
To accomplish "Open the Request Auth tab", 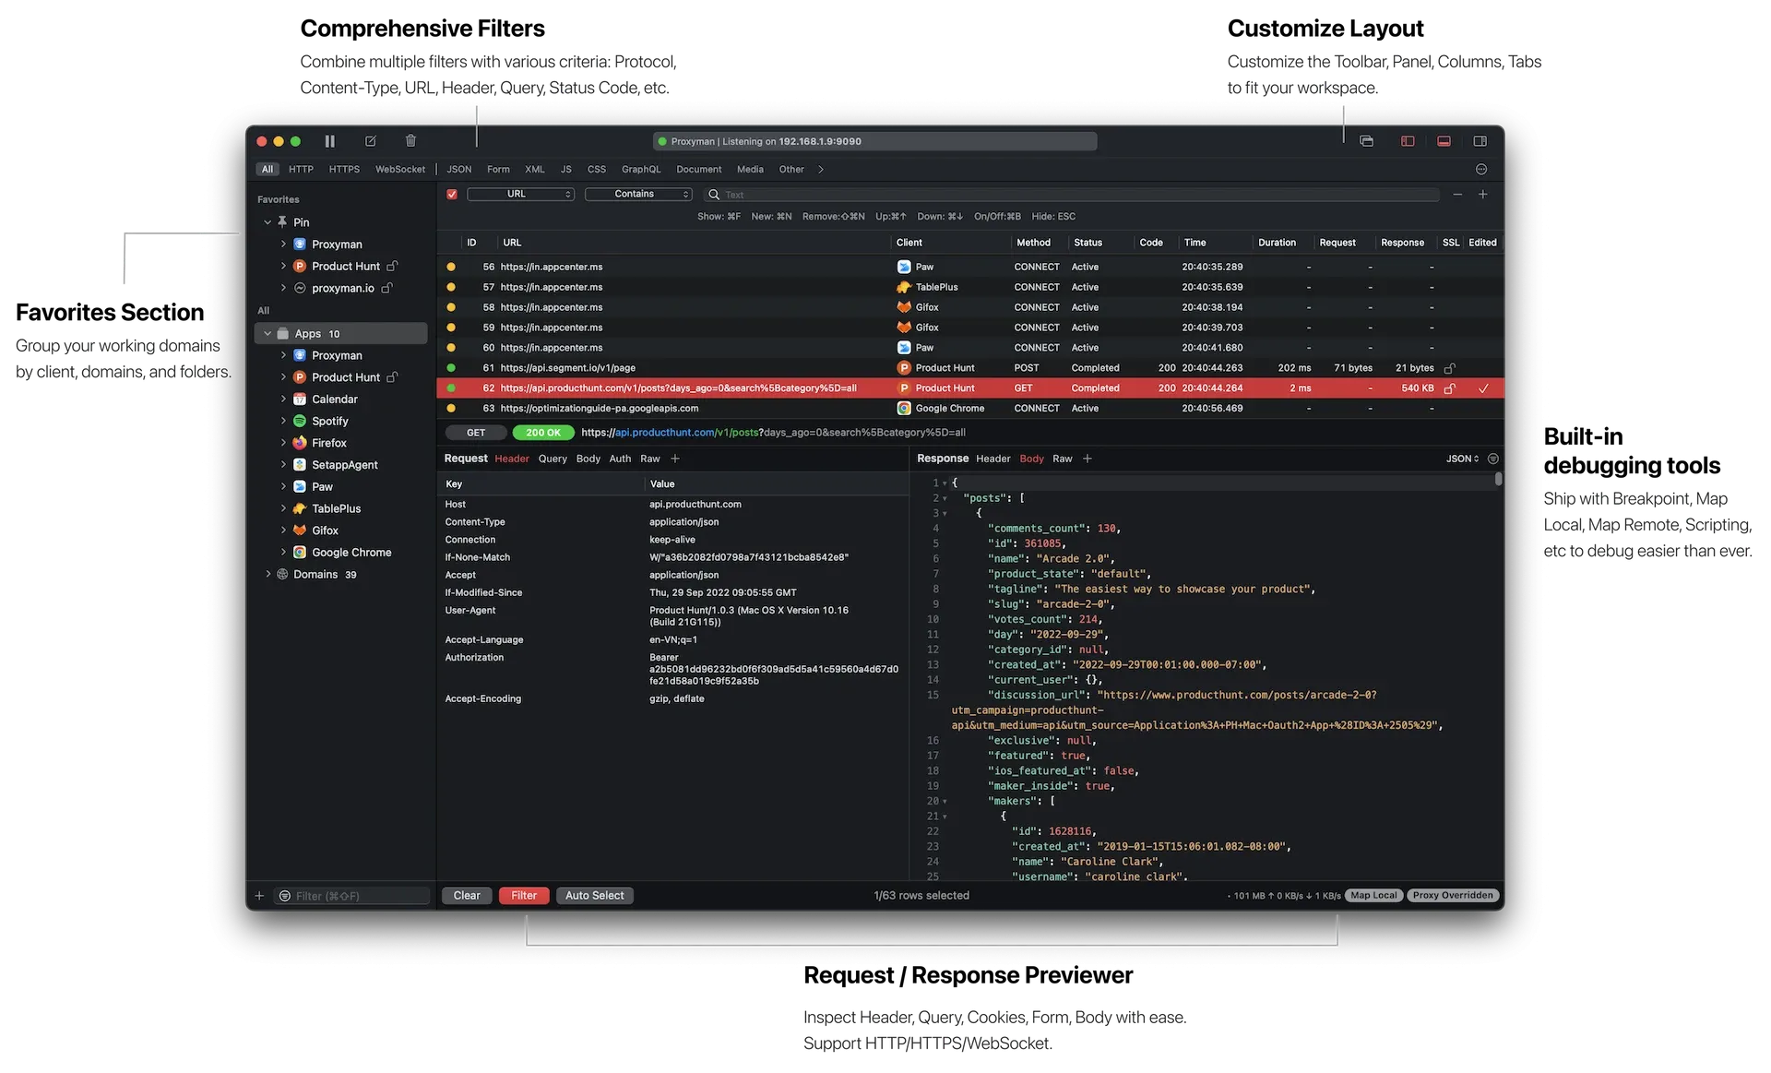I will tap(620, 459).
